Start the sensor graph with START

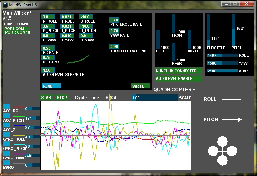[x=47, y=98]
